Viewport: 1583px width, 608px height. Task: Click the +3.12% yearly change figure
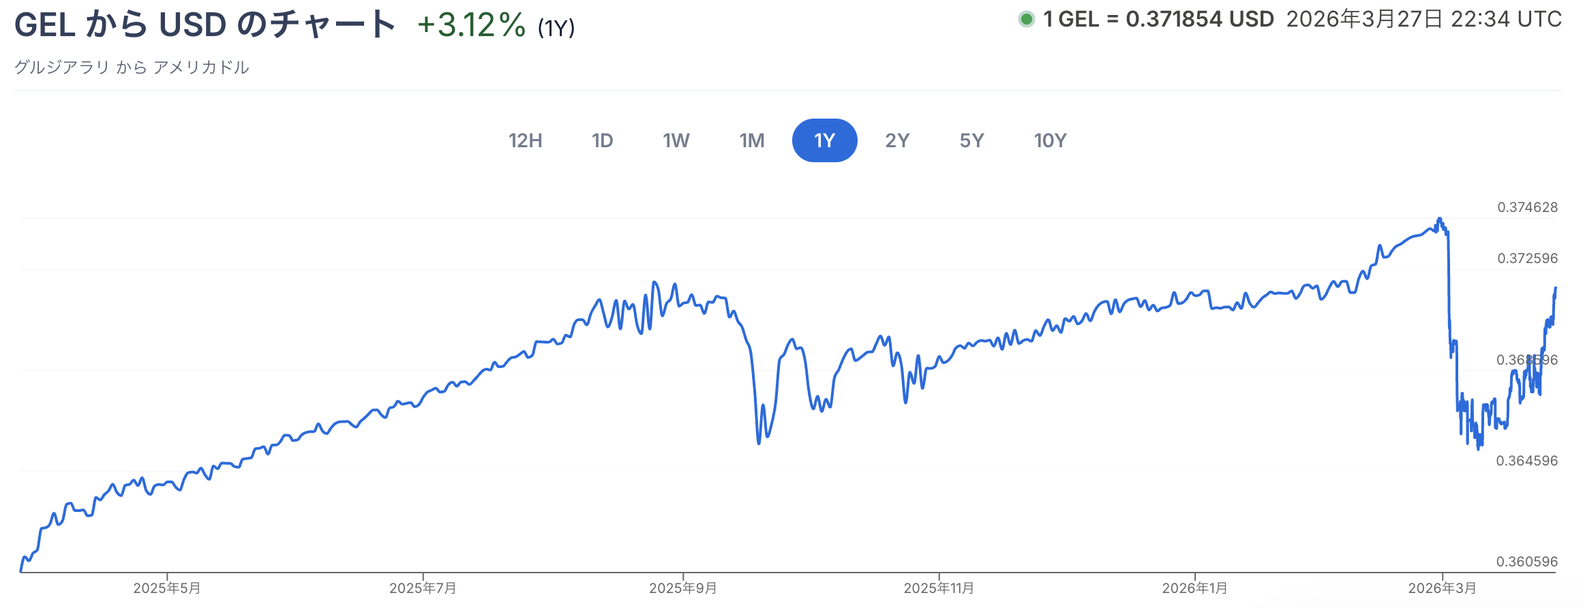click(471, 26)
